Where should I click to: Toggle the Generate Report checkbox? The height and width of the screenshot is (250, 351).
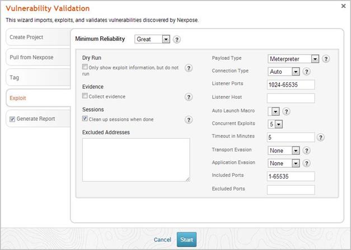(x=12, y=119)
